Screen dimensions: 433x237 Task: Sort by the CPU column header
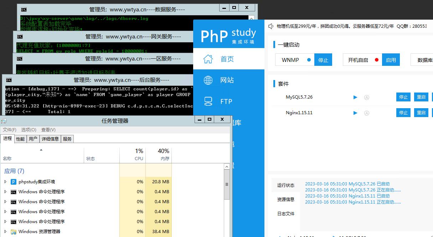point(133,155)
